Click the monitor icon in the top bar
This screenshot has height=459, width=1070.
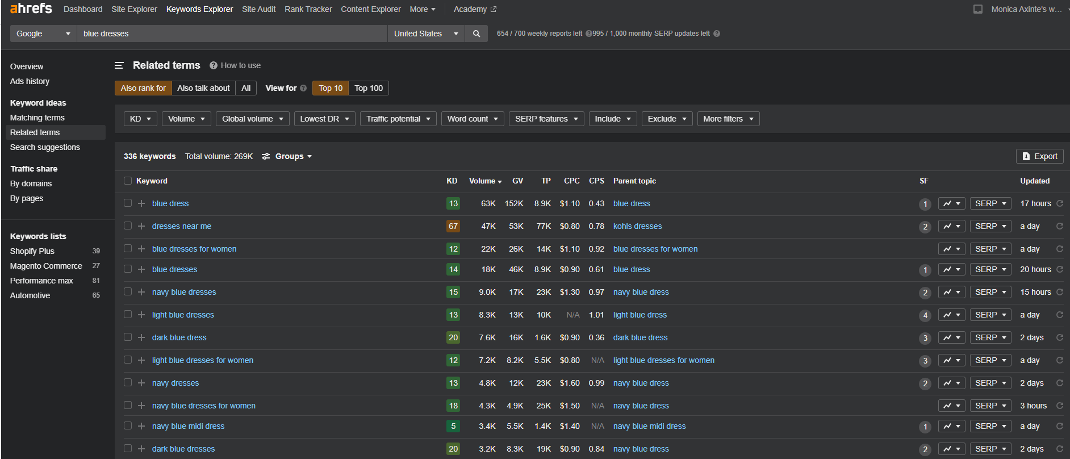tap(978, 9)
